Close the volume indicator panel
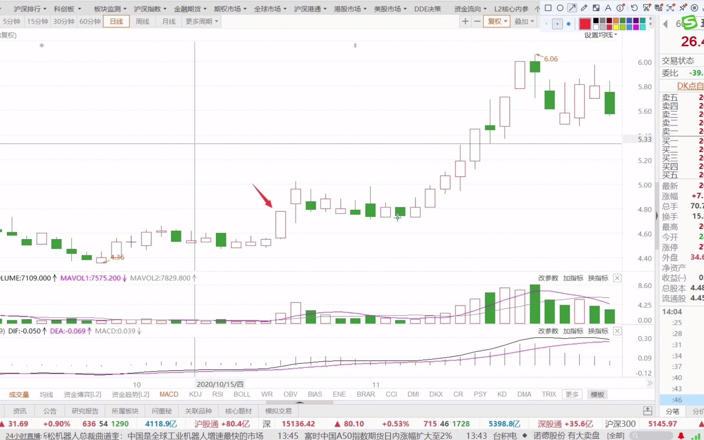Screen dimensions: 704x440 pos(617,278)
